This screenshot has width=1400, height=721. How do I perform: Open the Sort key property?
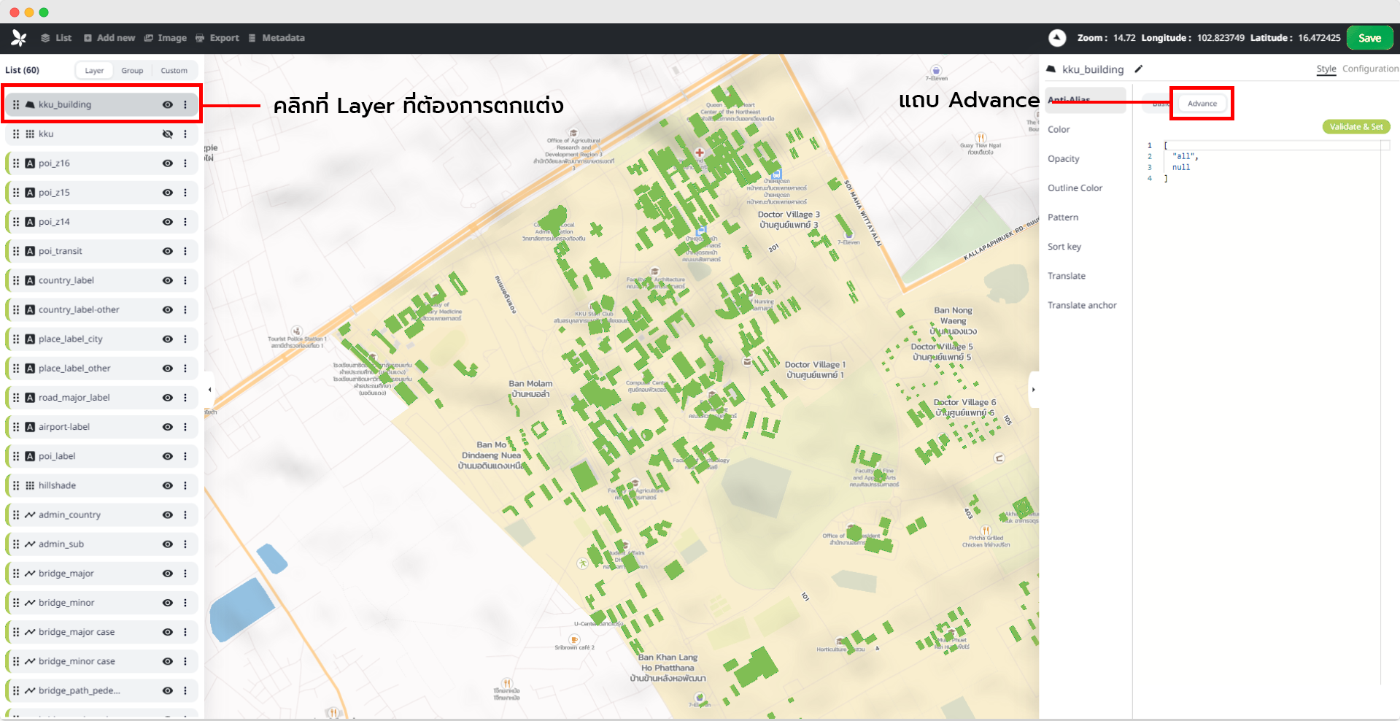pyautogui.click(x=1064, y=247)
